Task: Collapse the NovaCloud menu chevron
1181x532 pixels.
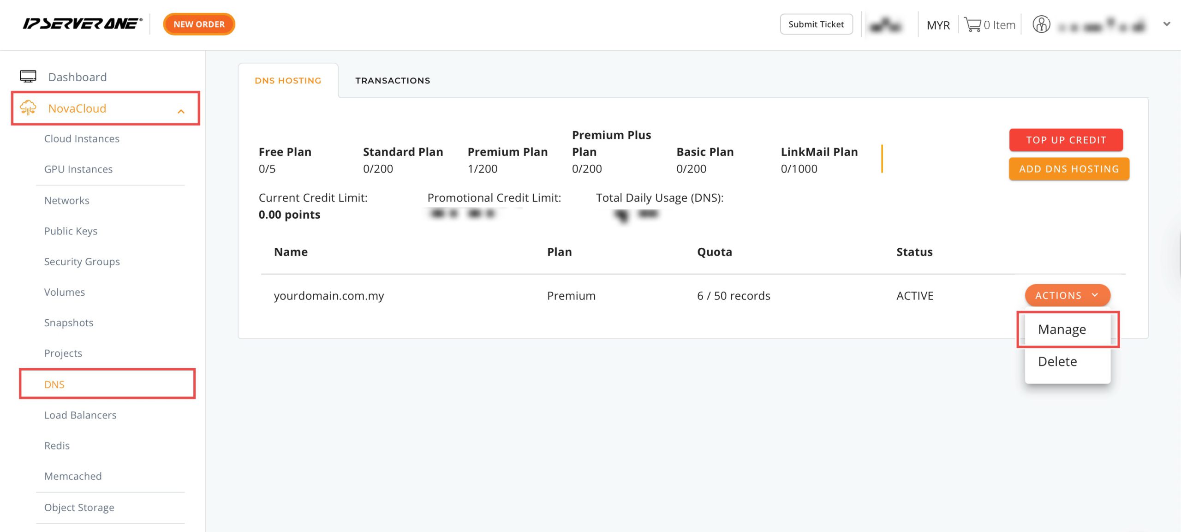Action: [181, 111]
